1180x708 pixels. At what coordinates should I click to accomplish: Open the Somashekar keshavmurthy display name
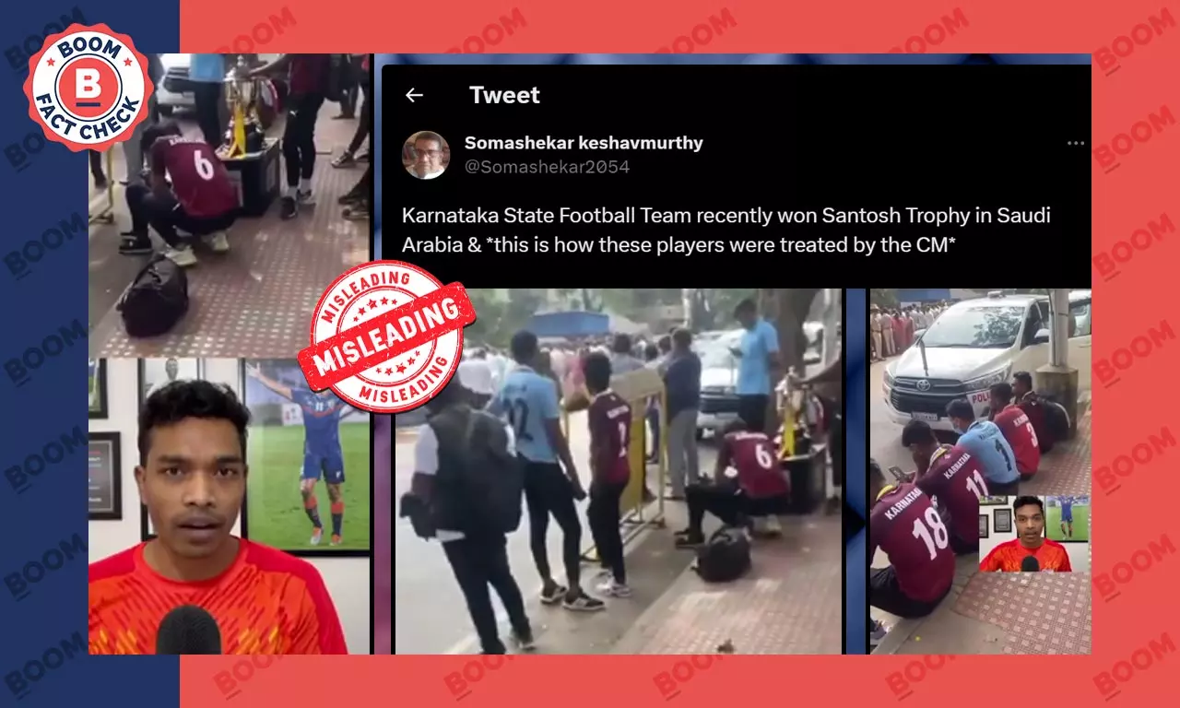click(584, 143)
